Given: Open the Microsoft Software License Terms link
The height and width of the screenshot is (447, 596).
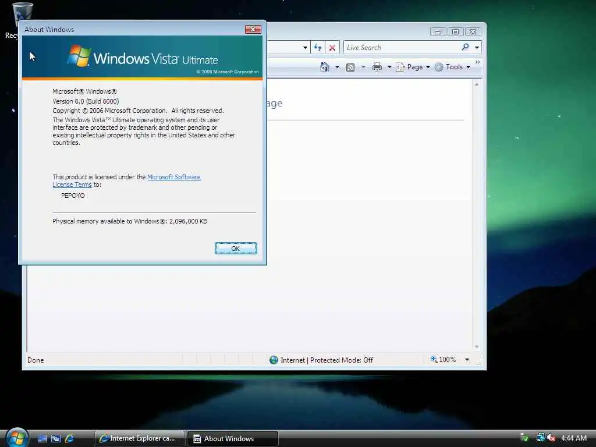Looking at the screenshot, I should (x=126, y=180).
